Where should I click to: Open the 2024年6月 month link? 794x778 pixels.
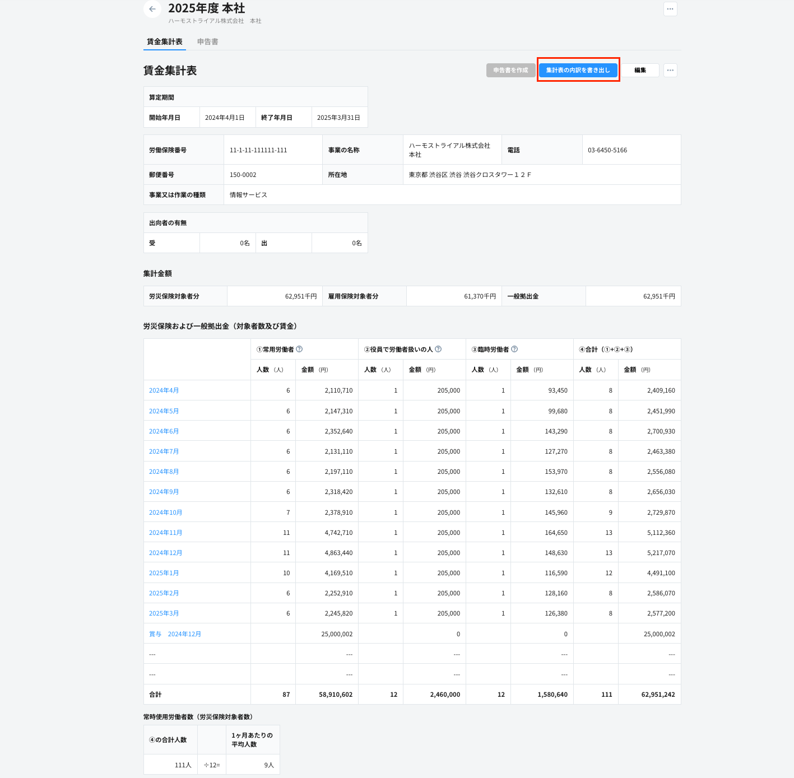(x=164, y=431)
